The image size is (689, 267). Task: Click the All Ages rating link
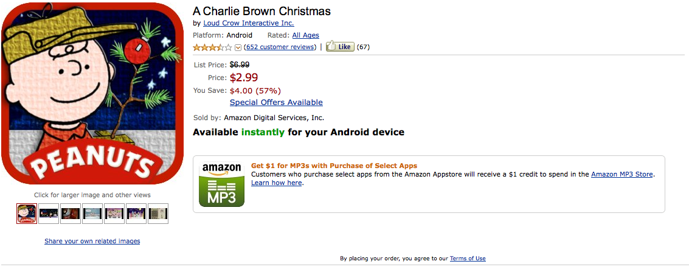point(305,35)
